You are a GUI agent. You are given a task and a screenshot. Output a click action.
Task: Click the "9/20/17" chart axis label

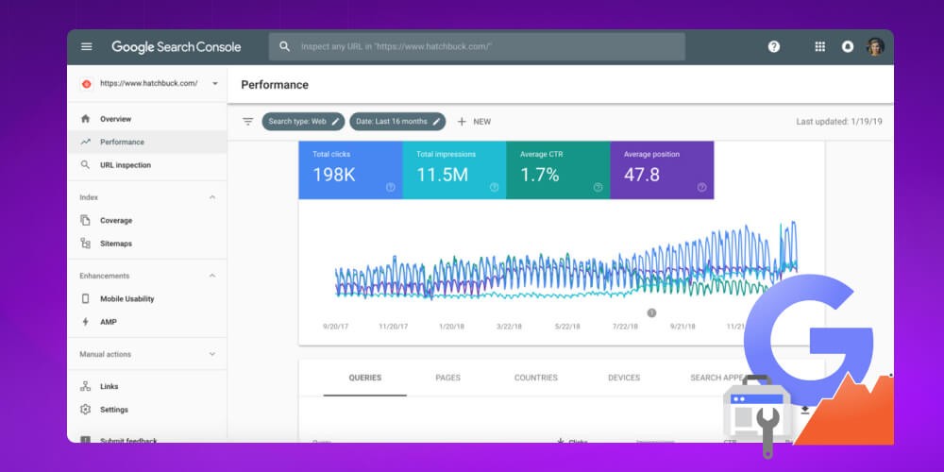[335, 327]
